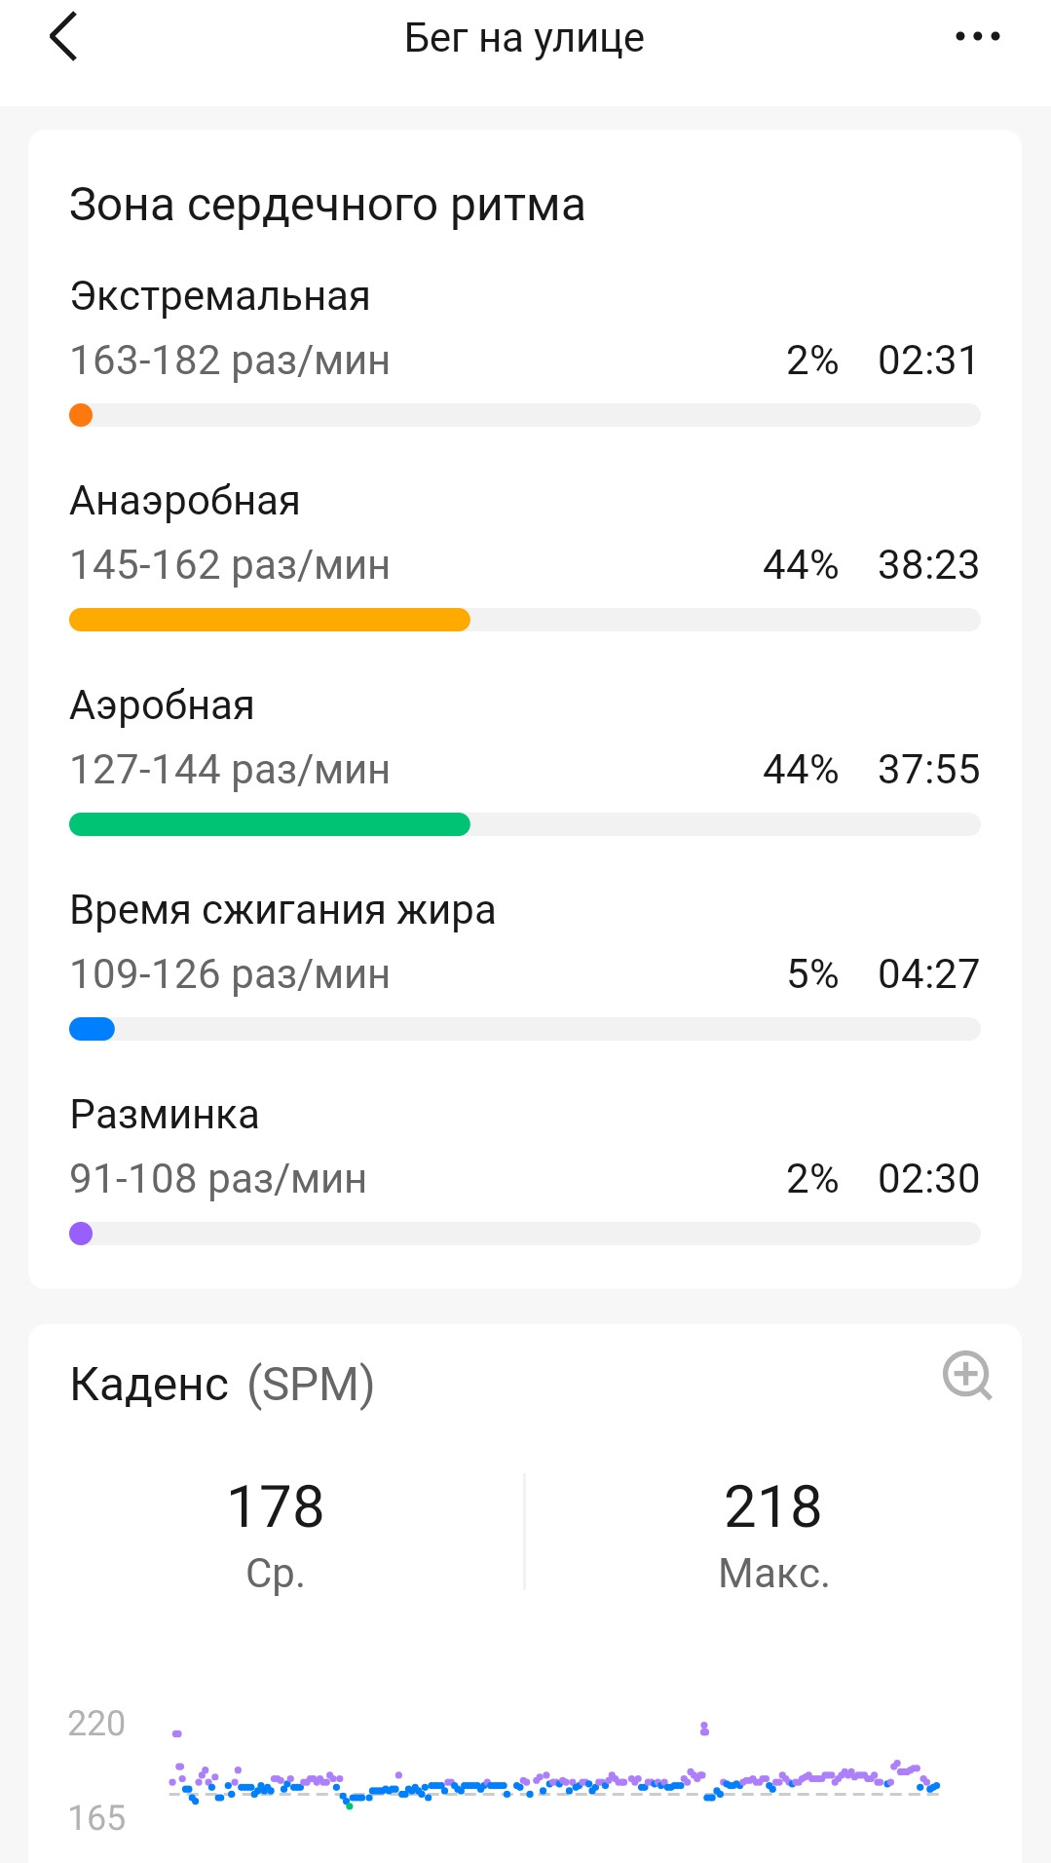Select the "Бег на улице" page title
Viewport: 1051px width, 1863px height.
coord(524,38)
